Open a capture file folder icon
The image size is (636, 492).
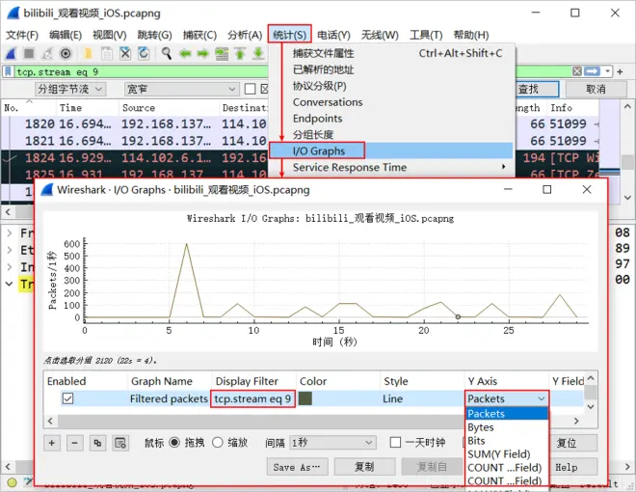[88, 54]
